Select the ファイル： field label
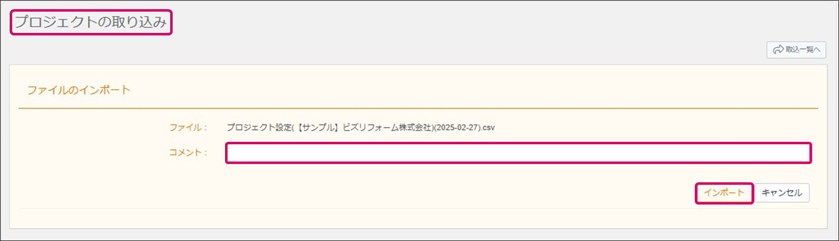Viewport: 839px width, 241px height. tap(188, 128)
